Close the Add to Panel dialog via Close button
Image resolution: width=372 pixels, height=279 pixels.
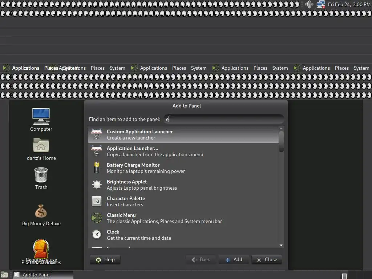267,259
